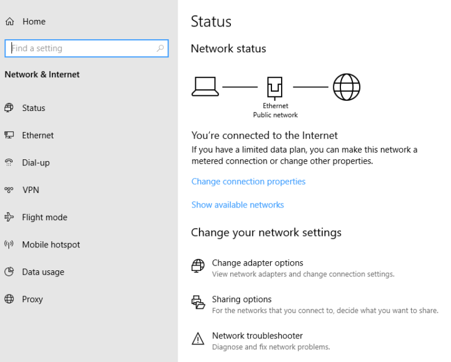Open Change adapter options
This screenshot has width=451, height=362.
(258, 263)
